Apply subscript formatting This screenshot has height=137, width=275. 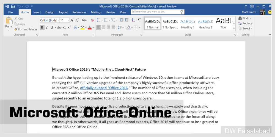(64, 27)
